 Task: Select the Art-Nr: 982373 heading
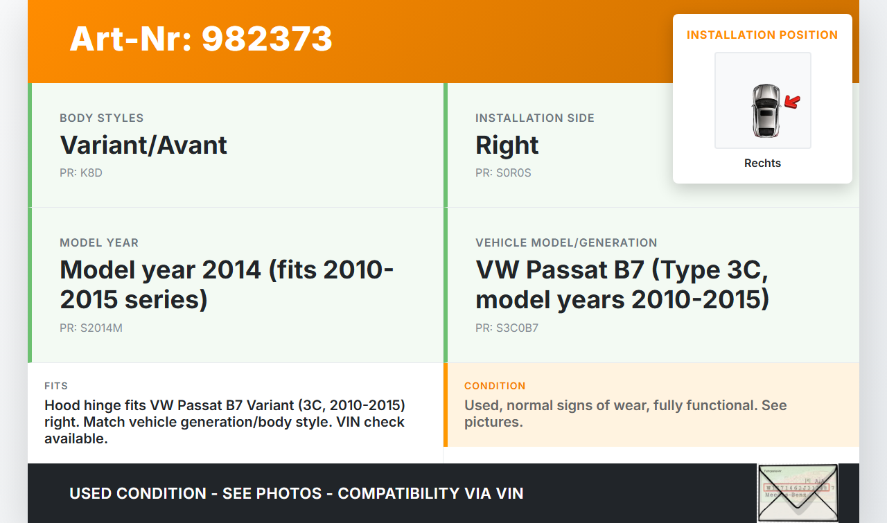point(201,39)
